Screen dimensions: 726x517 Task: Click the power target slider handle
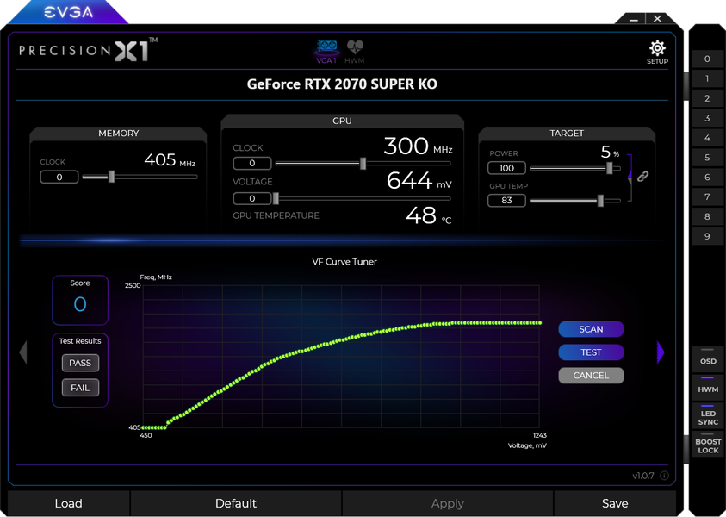tap(610, 168)
